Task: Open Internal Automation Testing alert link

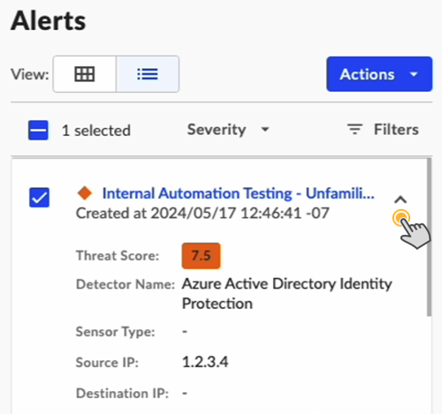Action: (238, 193)
